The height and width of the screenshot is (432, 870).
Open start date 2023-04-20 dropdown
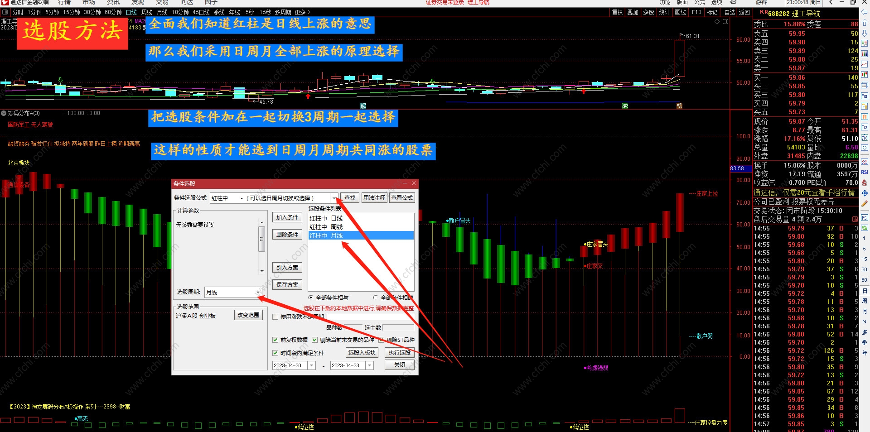point(311,365)
